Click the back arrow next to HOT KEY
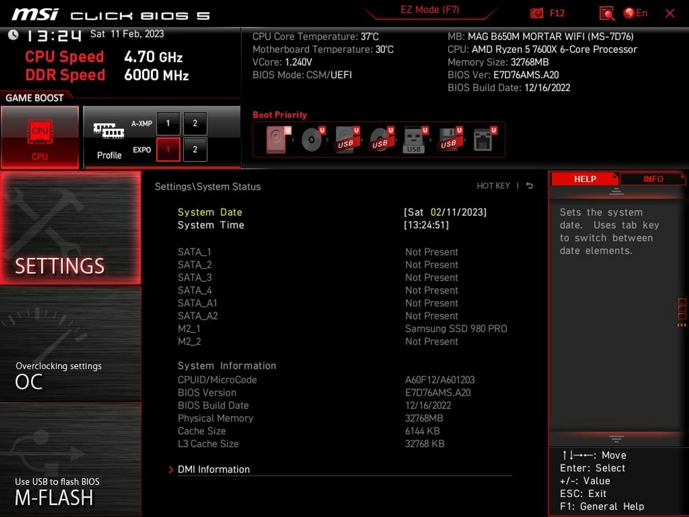Viewport: 689px width, 517px height. (x=529, y=186)
